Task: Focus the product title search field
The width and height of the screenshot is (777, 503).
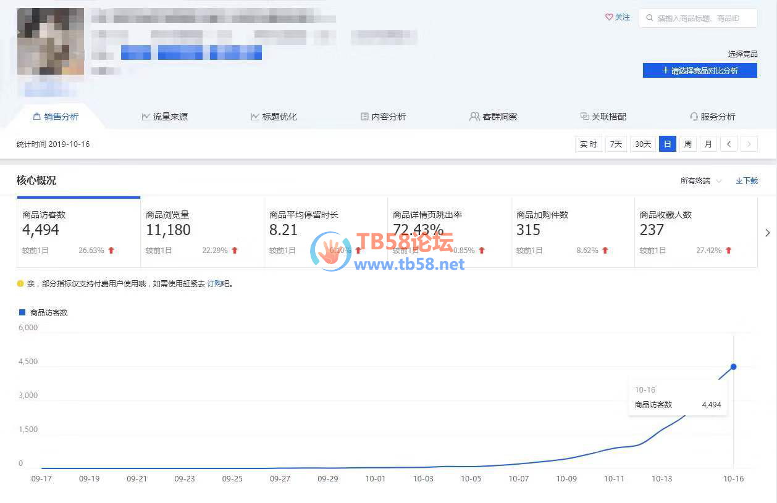Action: click(x=704, y=19)
